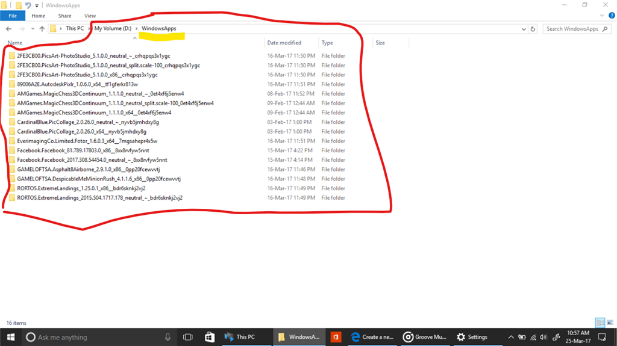Show hidden system tray icons

click(512, 337)
